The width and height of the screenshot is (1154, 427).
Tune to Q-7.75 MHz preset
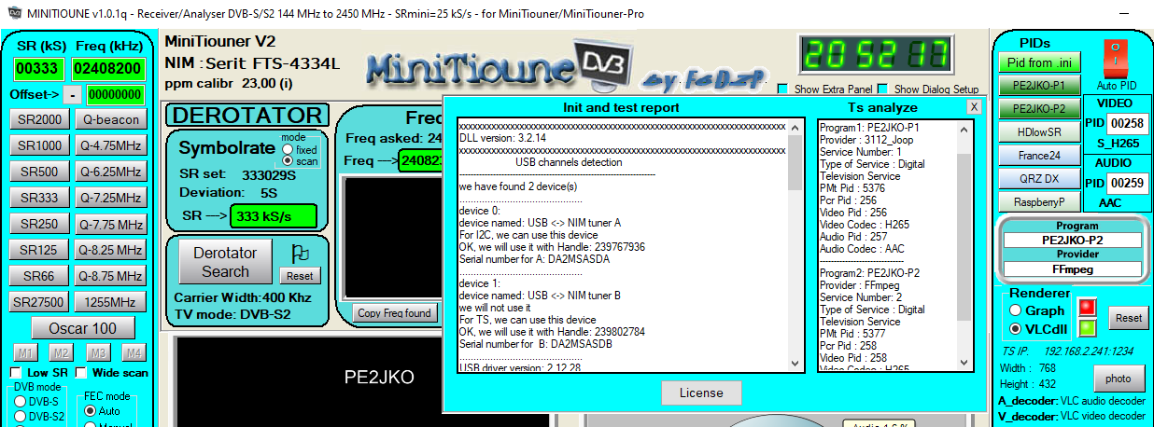[x=111, y=224]
